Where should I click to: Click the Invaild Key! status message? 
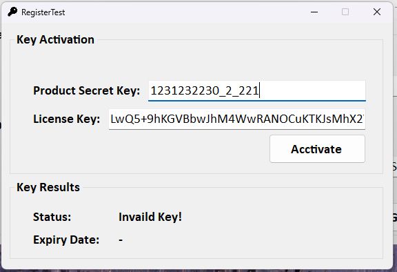[150, 217]
